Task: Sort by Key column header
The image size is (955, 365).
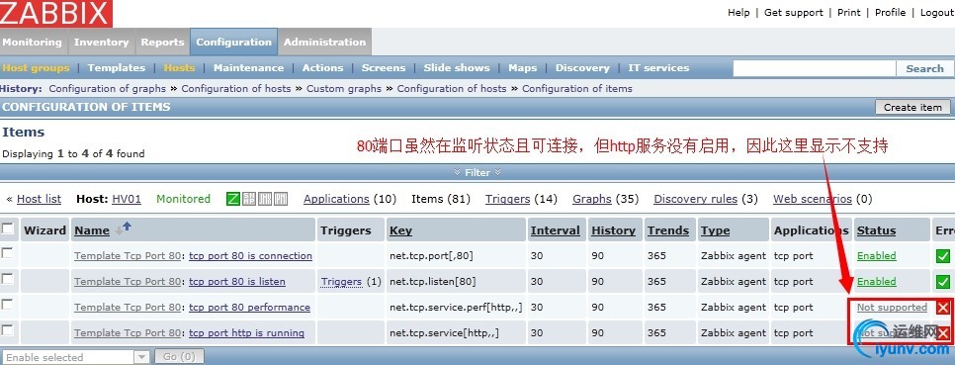Action: [x=400, y=230]
